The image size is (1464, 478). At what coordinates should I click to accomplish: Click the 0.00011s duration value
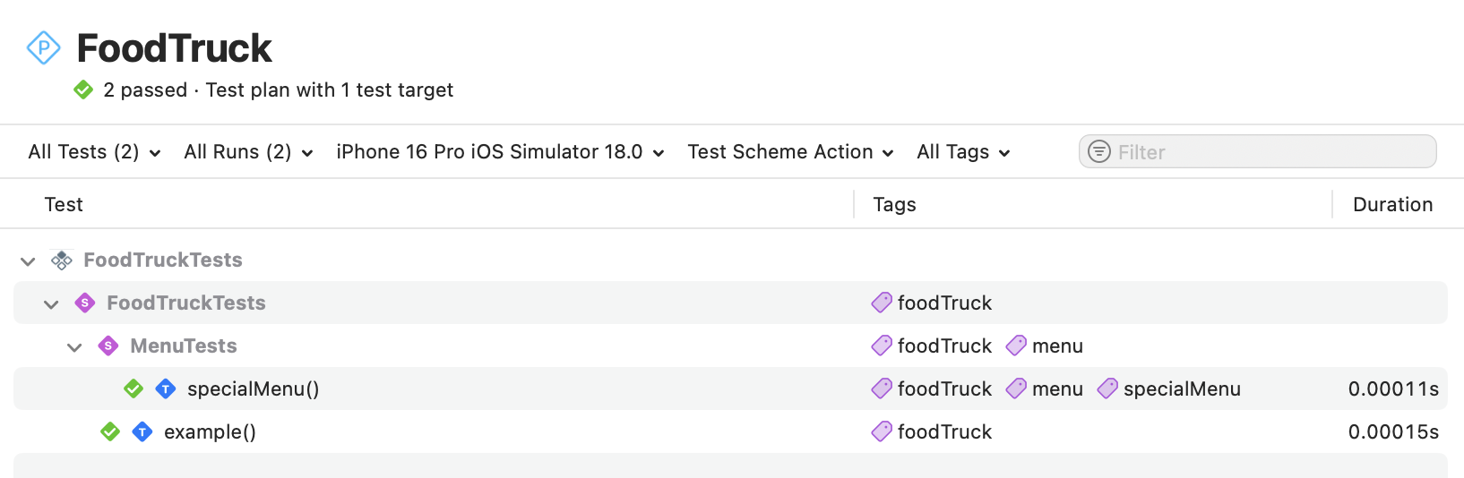(x=1393, y=389)
